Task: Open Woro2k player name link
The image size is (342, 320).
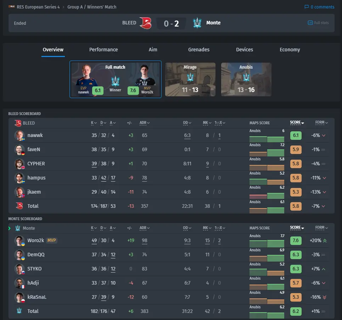Action: (36, 240)
